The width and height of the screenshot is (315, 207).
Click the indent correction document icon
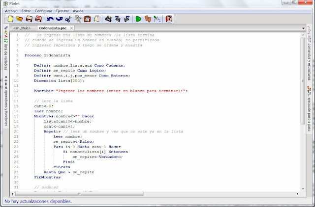[96, 19]
